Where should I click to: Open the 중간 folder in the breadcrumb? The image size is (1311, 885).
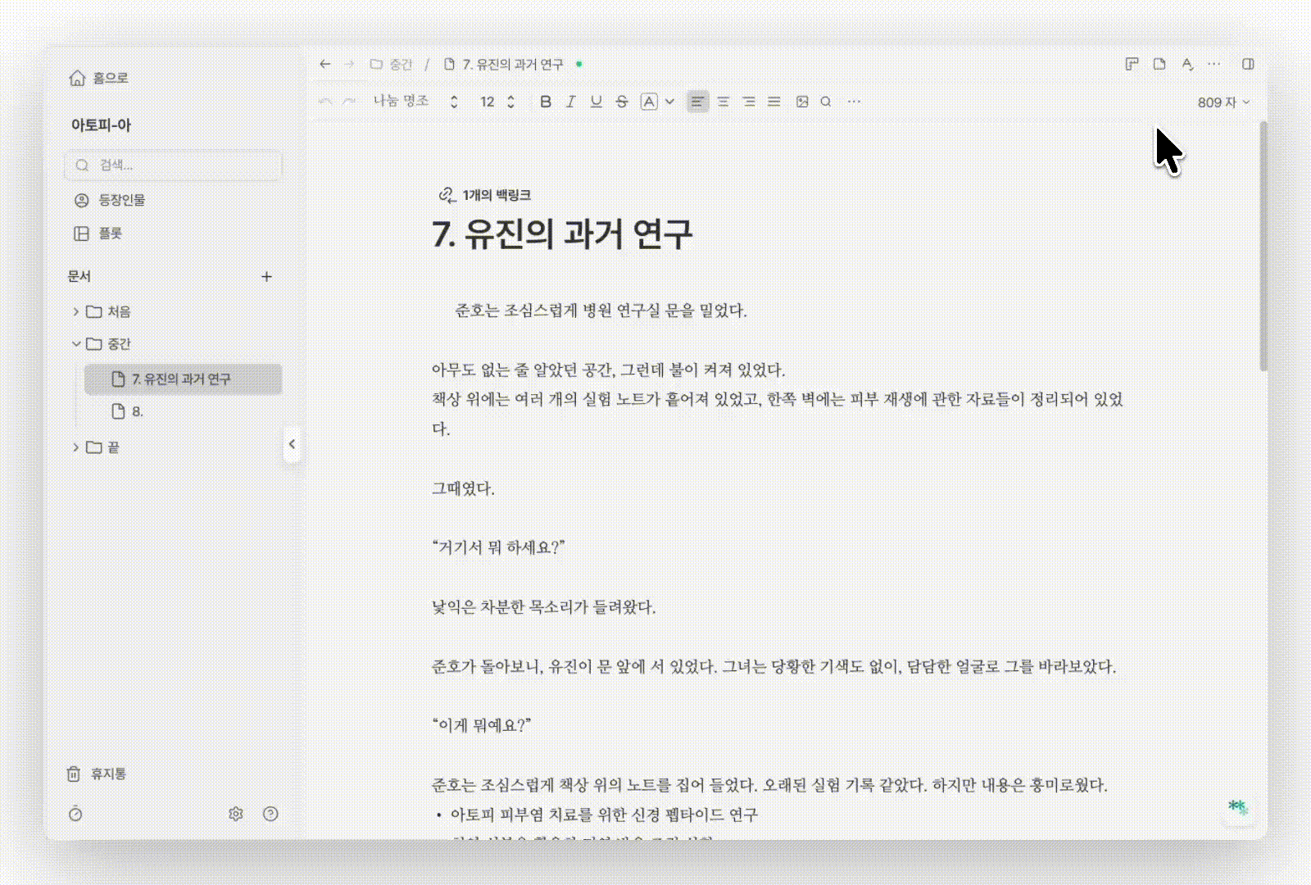[392, 64]
